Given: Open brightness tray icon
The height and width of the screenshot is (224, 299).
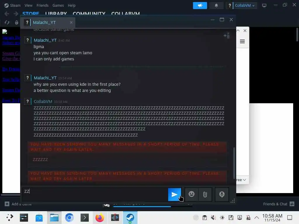Looking at the screenshot, I should 222,218.
